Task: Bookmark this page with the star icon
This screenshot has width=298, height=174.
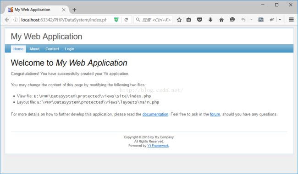Action: (179, 20)
